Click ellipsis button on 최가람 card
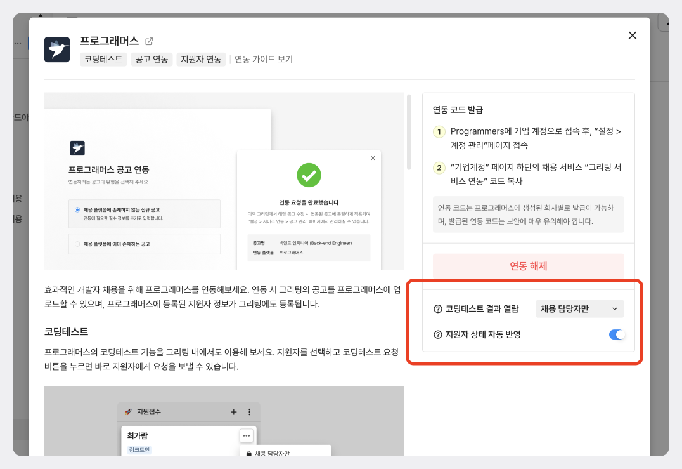The width and height of the screenshot is (682, 469). pos(246,435)
